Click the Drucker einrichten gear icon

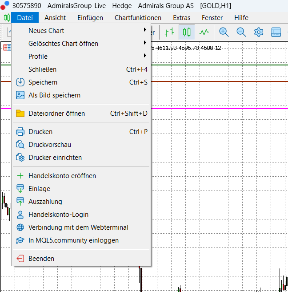point(20,158)
